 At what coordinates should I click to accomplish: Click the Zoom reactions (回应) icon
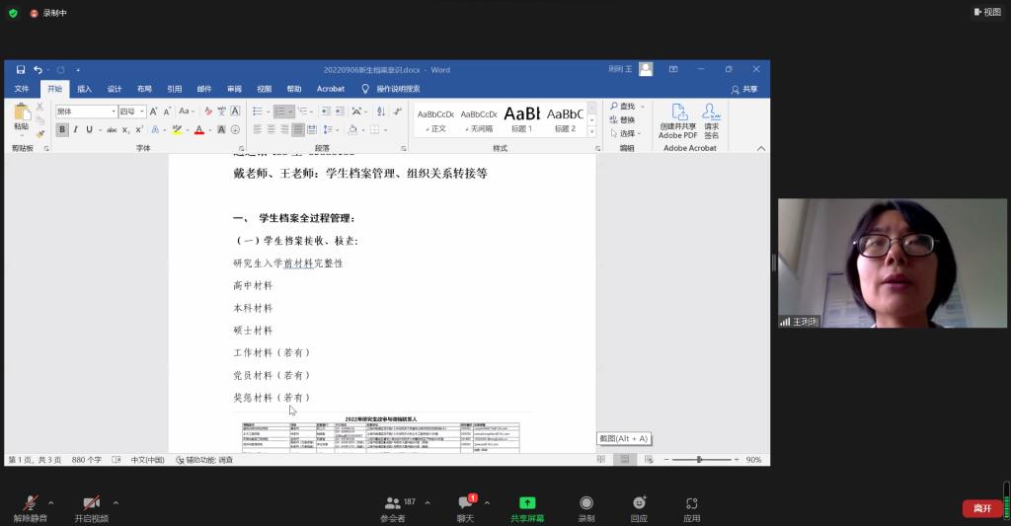639,508
